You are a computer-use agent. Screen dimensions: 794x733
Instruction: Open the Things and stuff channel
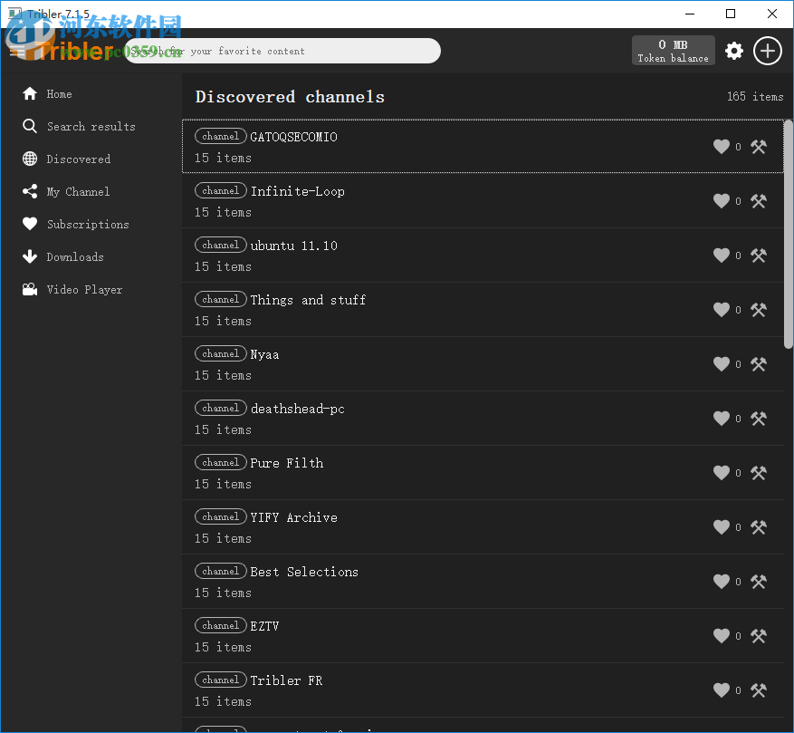[x=483, y=310]
